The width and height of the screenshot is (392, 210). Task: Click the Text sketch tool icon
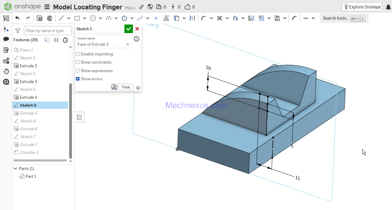tap(166, 18)
